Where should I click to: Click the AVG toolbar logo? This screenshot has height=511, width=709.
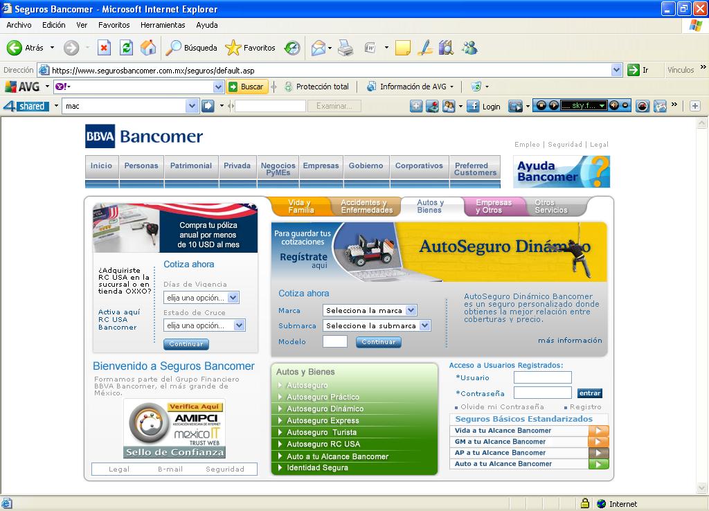click(23, 87)
